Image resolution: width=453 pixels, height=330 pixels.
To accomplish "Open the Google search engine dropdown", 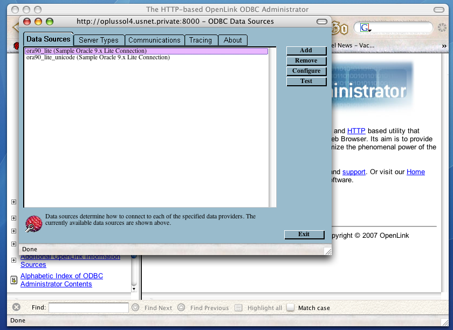I will (x=366, y=27).
